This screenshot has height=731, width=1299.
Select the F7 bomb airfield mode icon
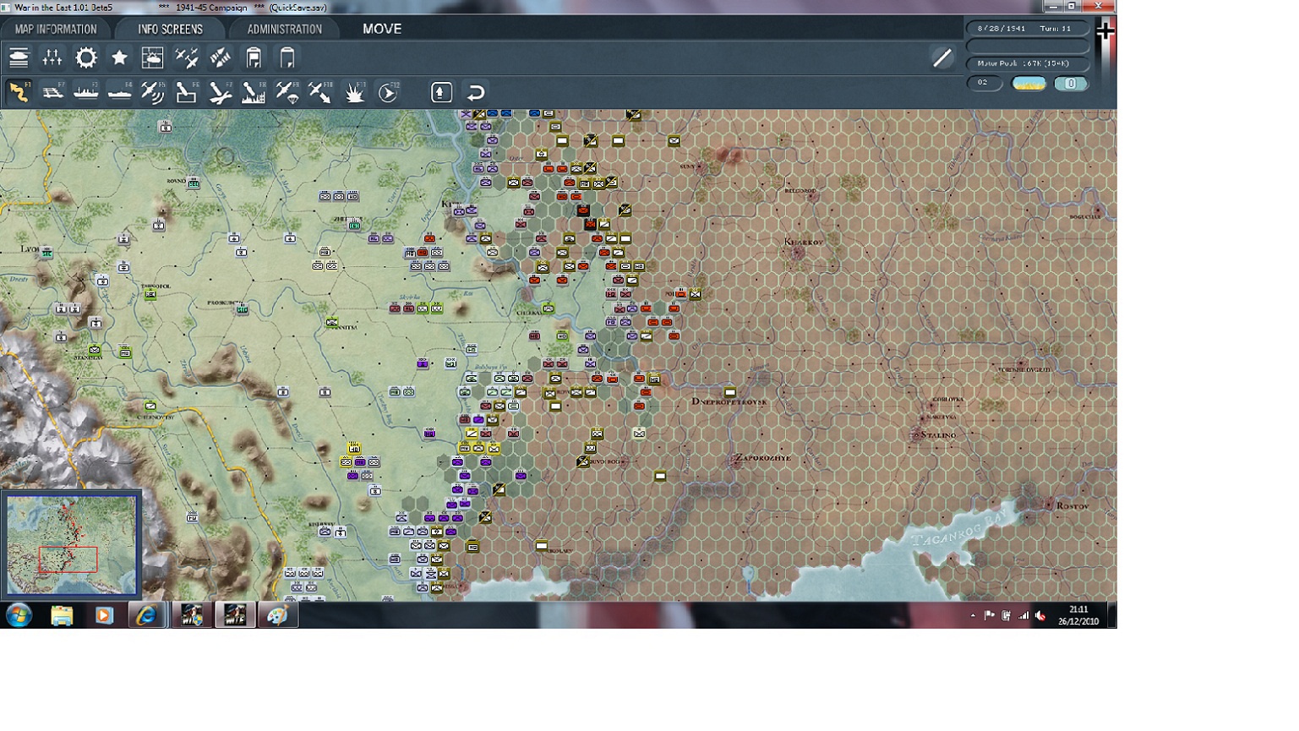220,92
